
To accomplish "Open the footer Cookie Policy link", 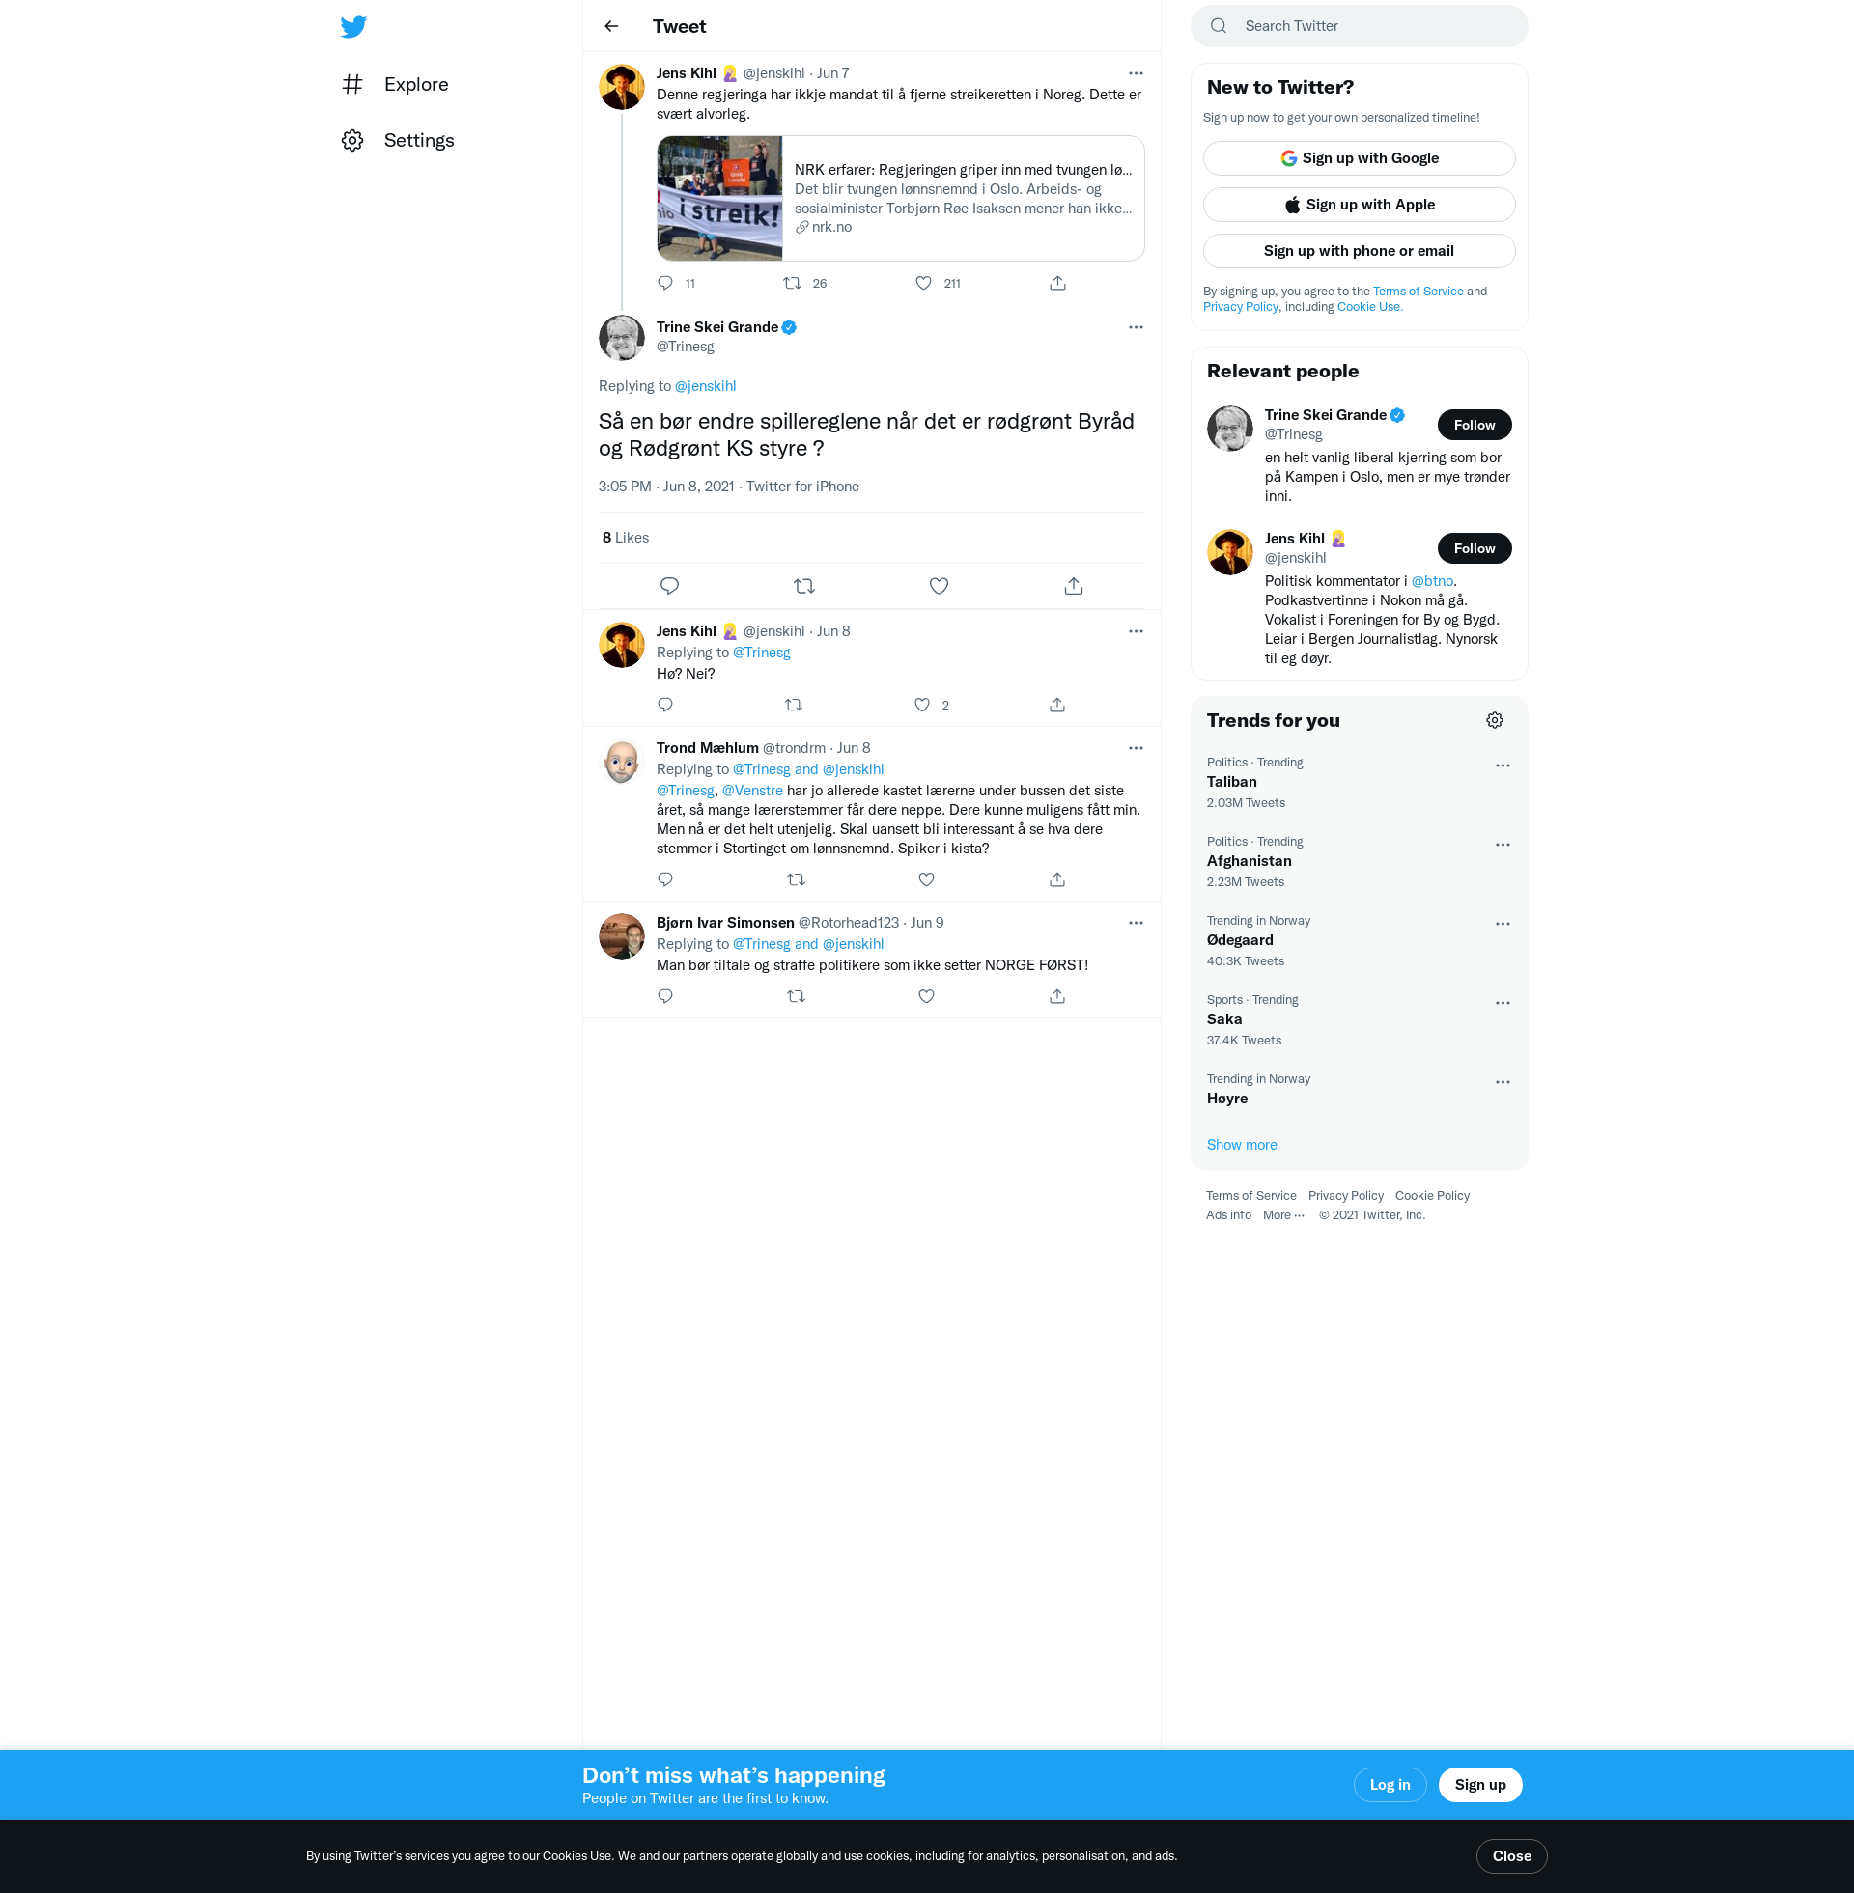I will point(1431,1196).
